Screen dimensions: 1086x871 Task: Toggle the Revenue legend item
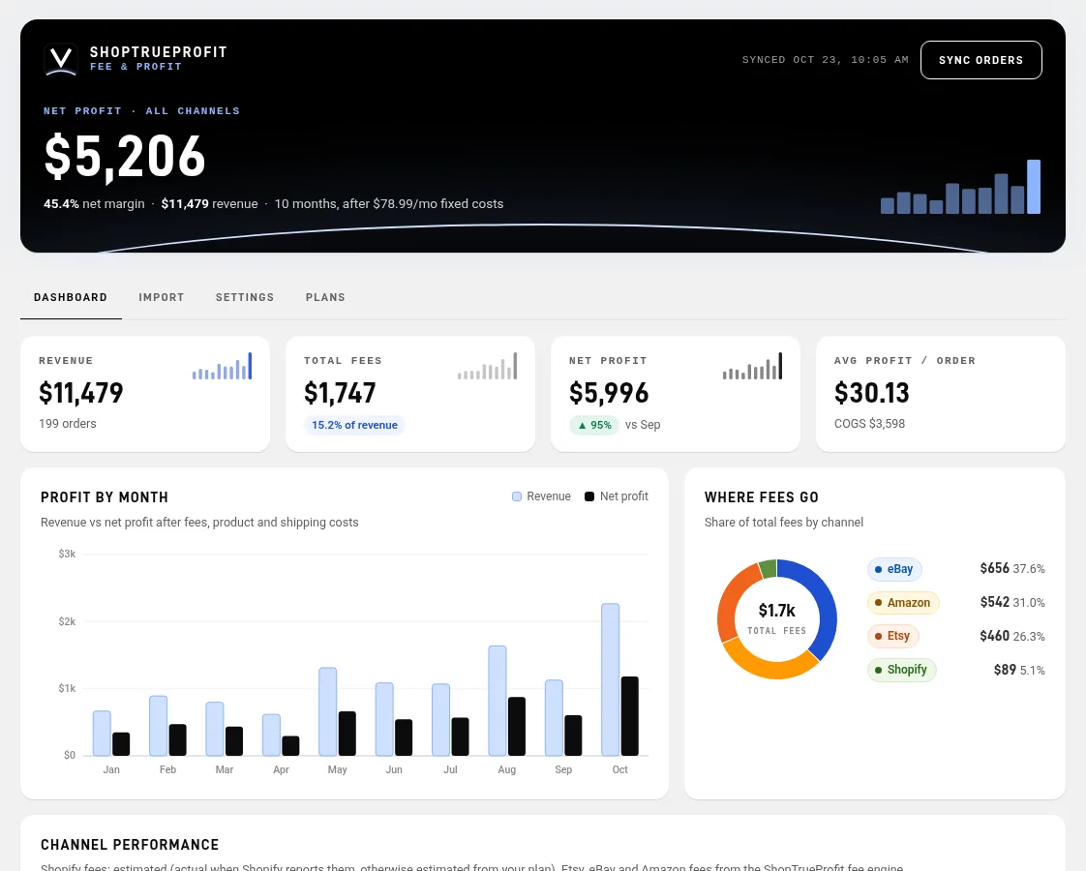pos(541,496)
